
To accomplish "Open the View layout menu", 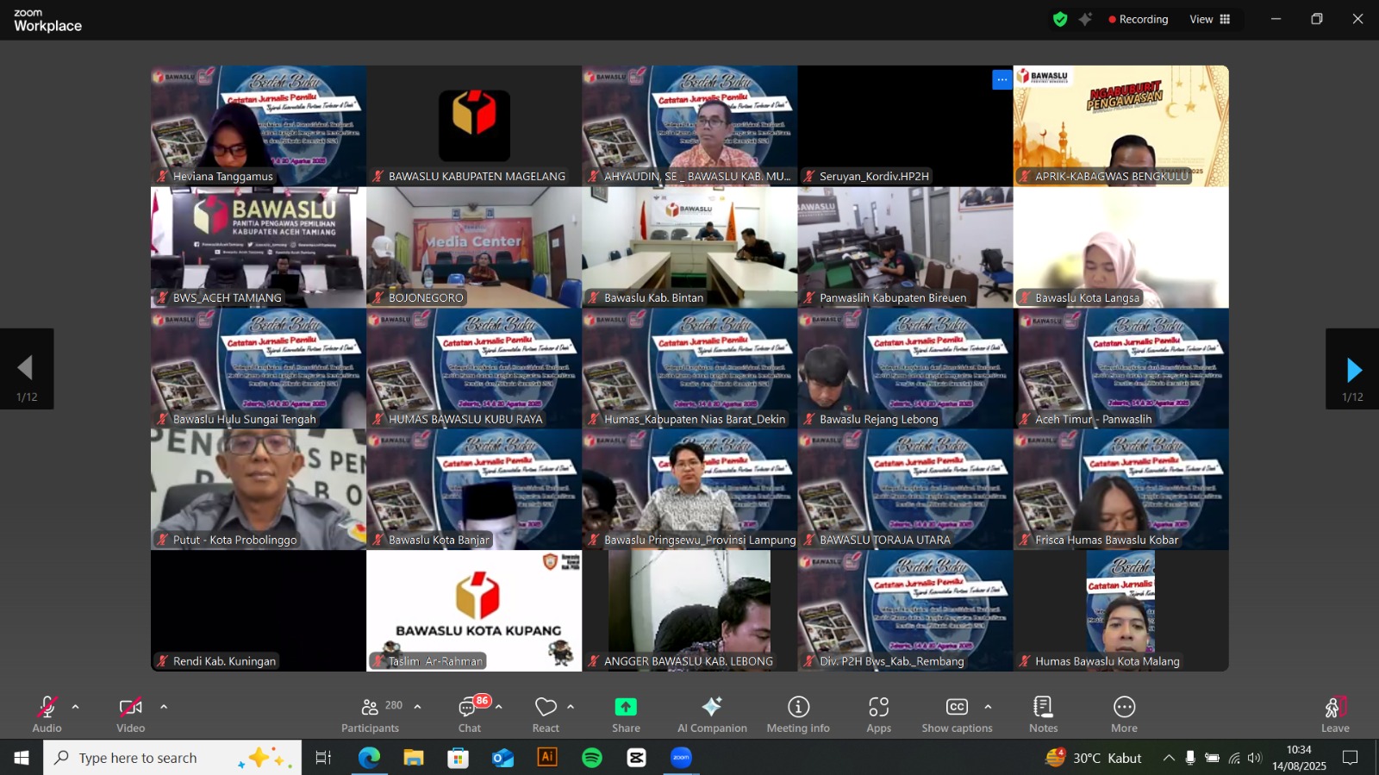I will click(1210, 19).
